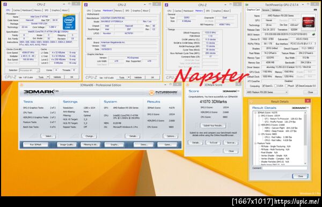The width and height of the screenshot is (322, 207).
Task: Open About tab in Memory CPU-Z window
Action: 226,11
